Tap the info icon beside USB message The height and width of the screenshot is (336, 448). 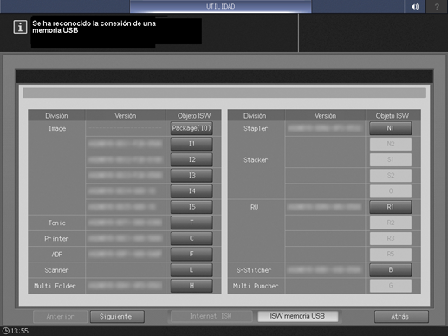(x=20, y=27)
